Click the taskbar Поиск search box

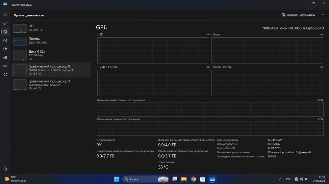[146, 179]
